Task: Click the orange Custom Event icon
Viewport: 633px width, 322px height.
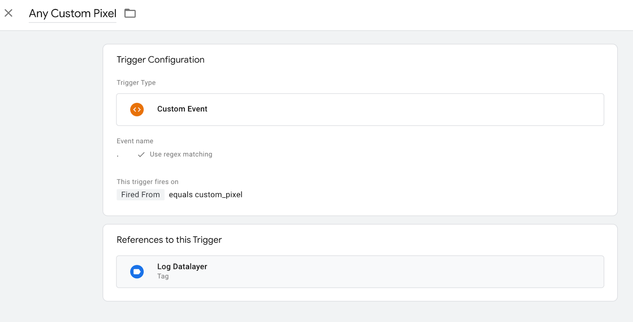Action: click(x=137, y=109)
